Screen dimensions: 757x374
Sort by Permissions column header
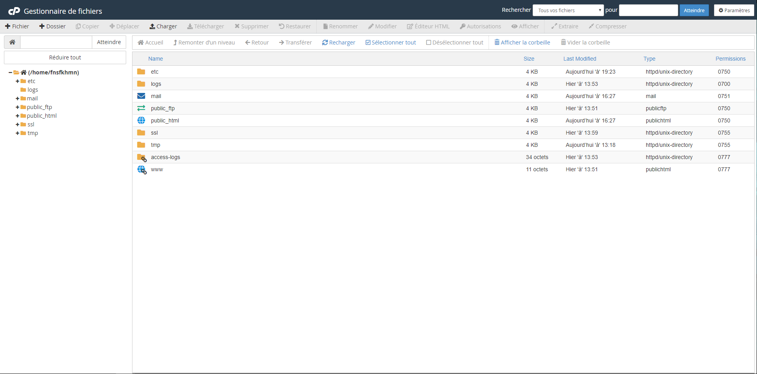[x=731, y=59]
